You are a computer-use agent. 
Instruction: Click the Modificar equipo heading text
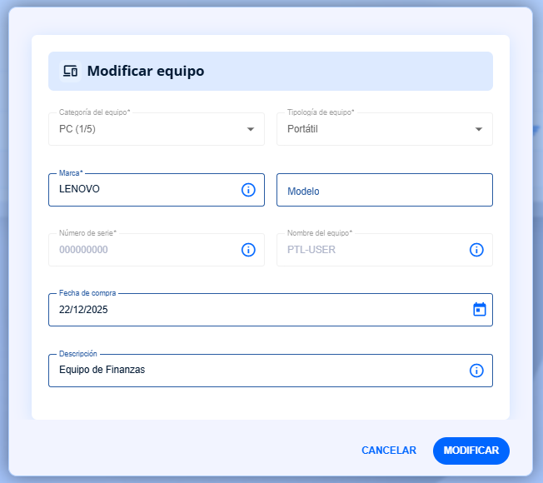click(146, 71)
